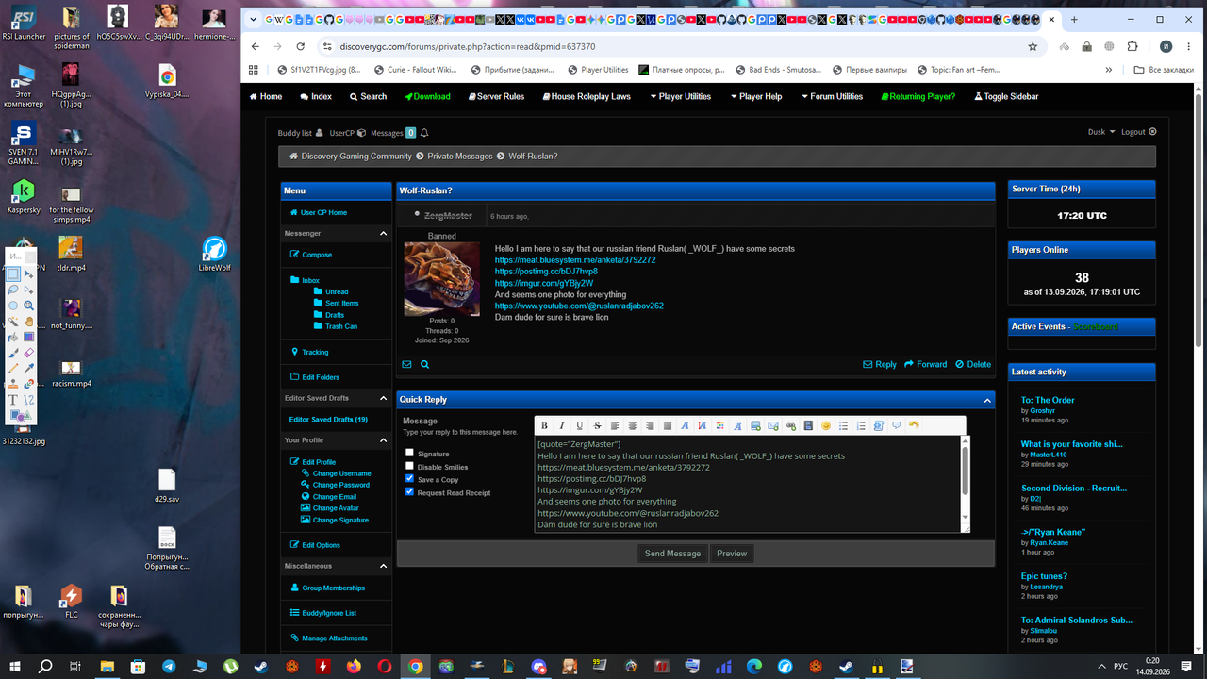Open the smiley emoticon picker
Screen dimensions: 1207x679
826,426
